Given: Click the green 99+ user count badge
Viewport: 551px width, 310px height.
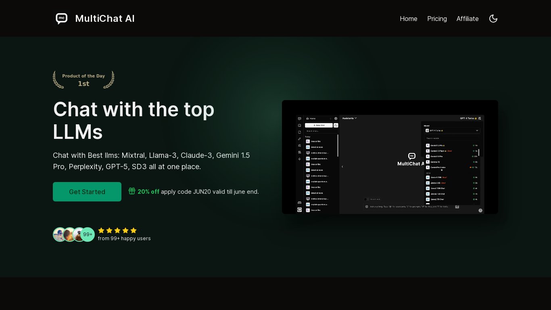Looking at the screenshot, I should [x=88, y=235].
